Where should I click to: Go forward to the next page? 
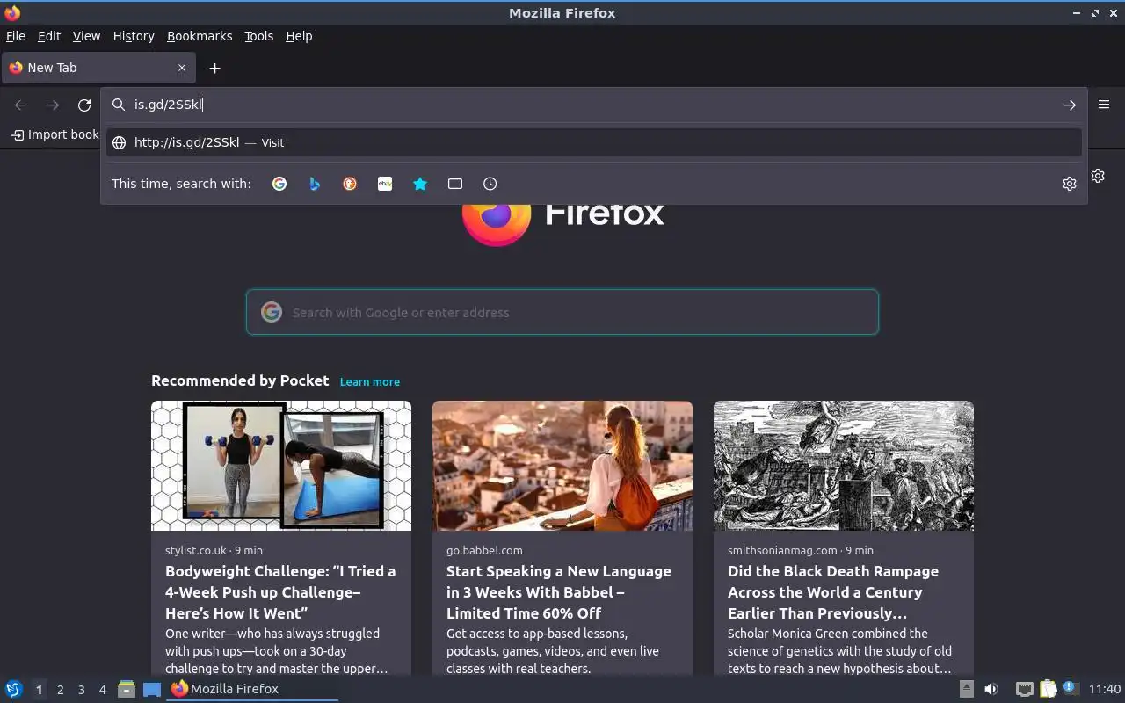(53, 105)
